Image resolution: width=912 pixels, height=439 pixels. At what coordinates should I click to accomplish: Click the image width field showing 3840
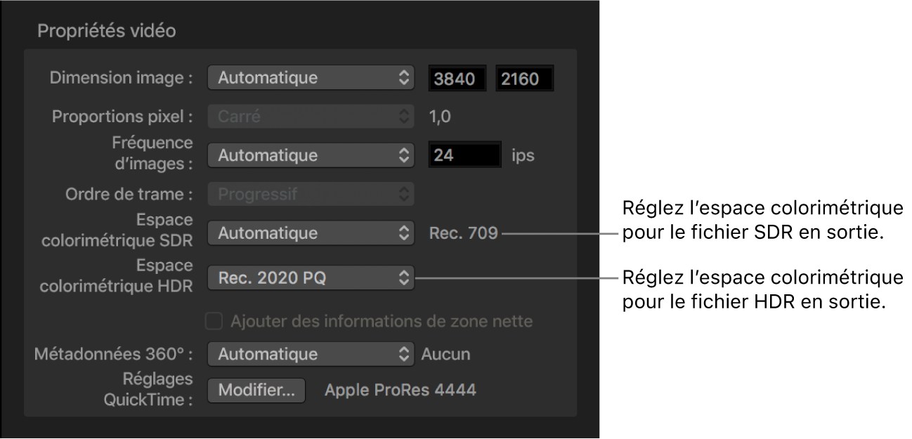[459, 79]
